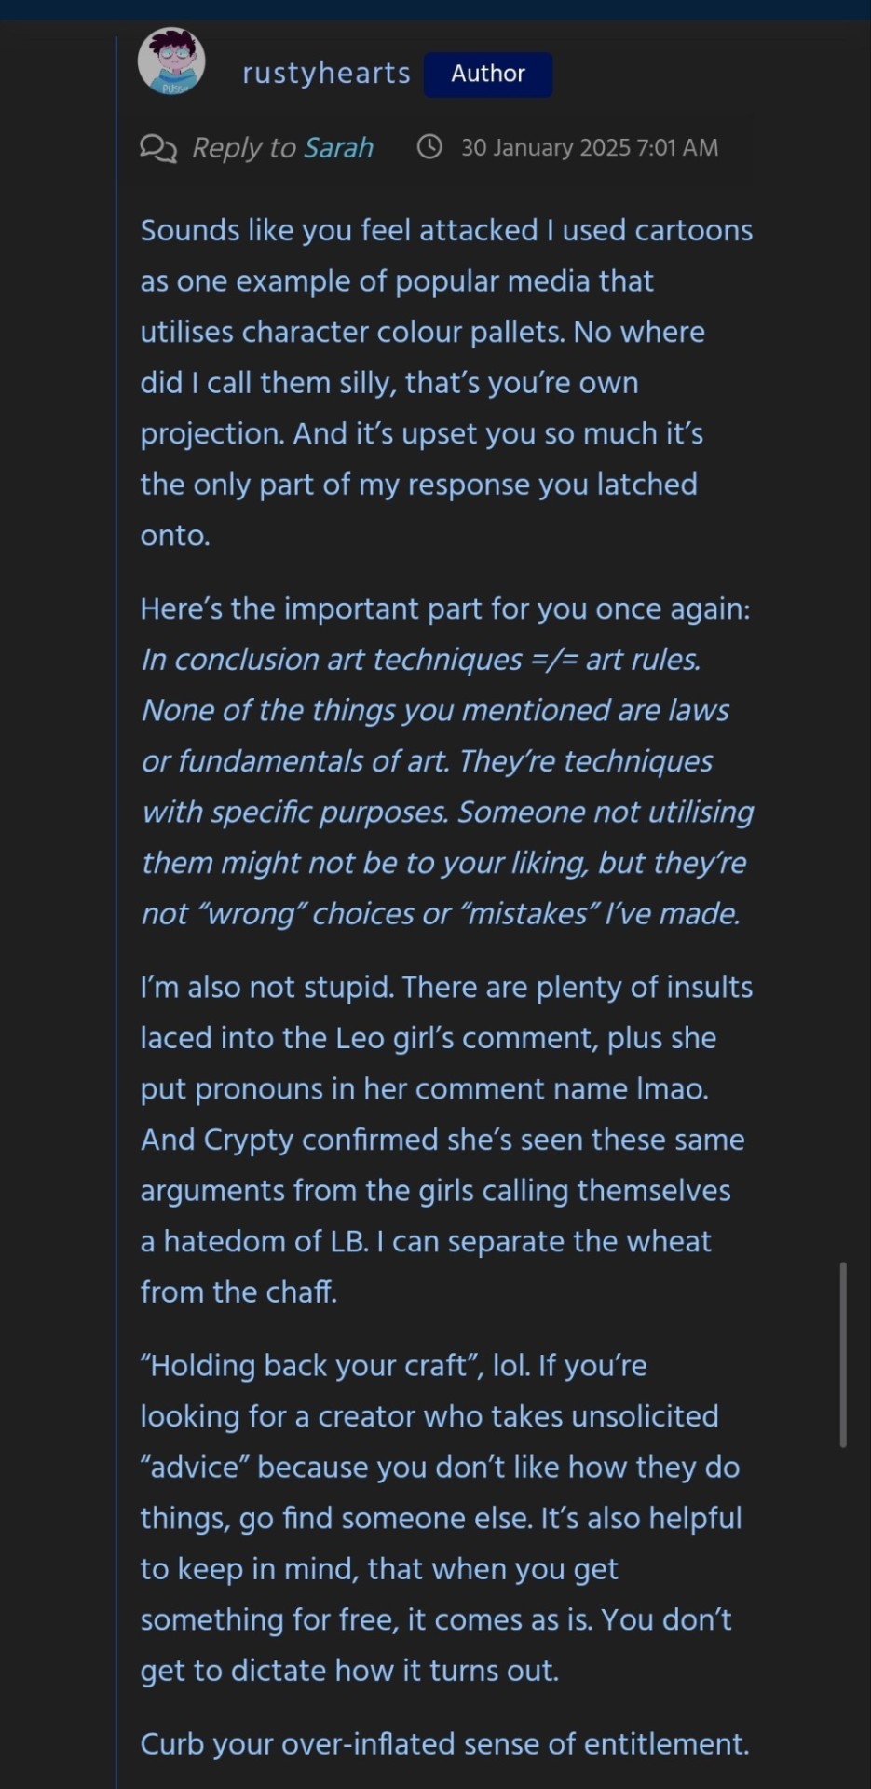The height and width of the screenshot is (1789, 871).
Task: Click the "Sounds like you feel attacked" paragraph
Action: tap(445, 382)
